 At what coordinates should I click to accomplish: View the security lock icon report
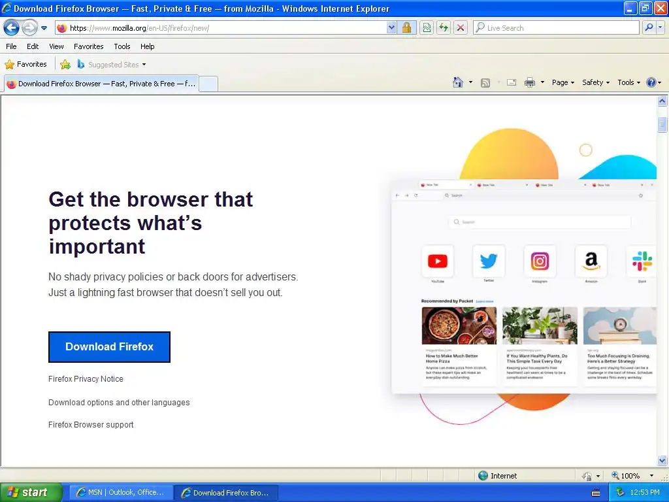[x=406, y=28]
